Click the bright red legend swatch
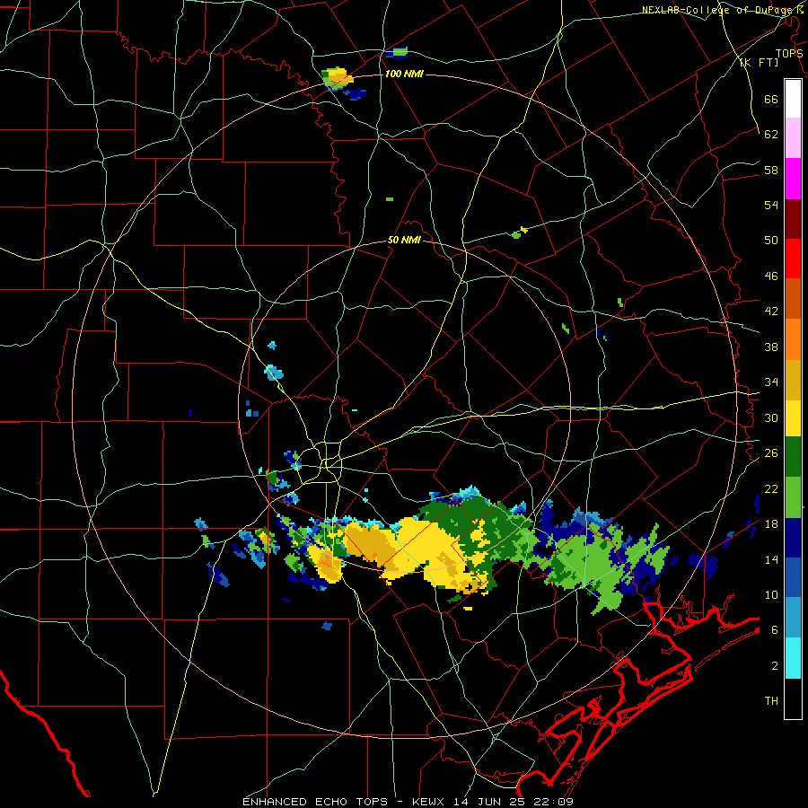Image resolution: width=808 pixels, height=808 pixels. coord(793,259)
